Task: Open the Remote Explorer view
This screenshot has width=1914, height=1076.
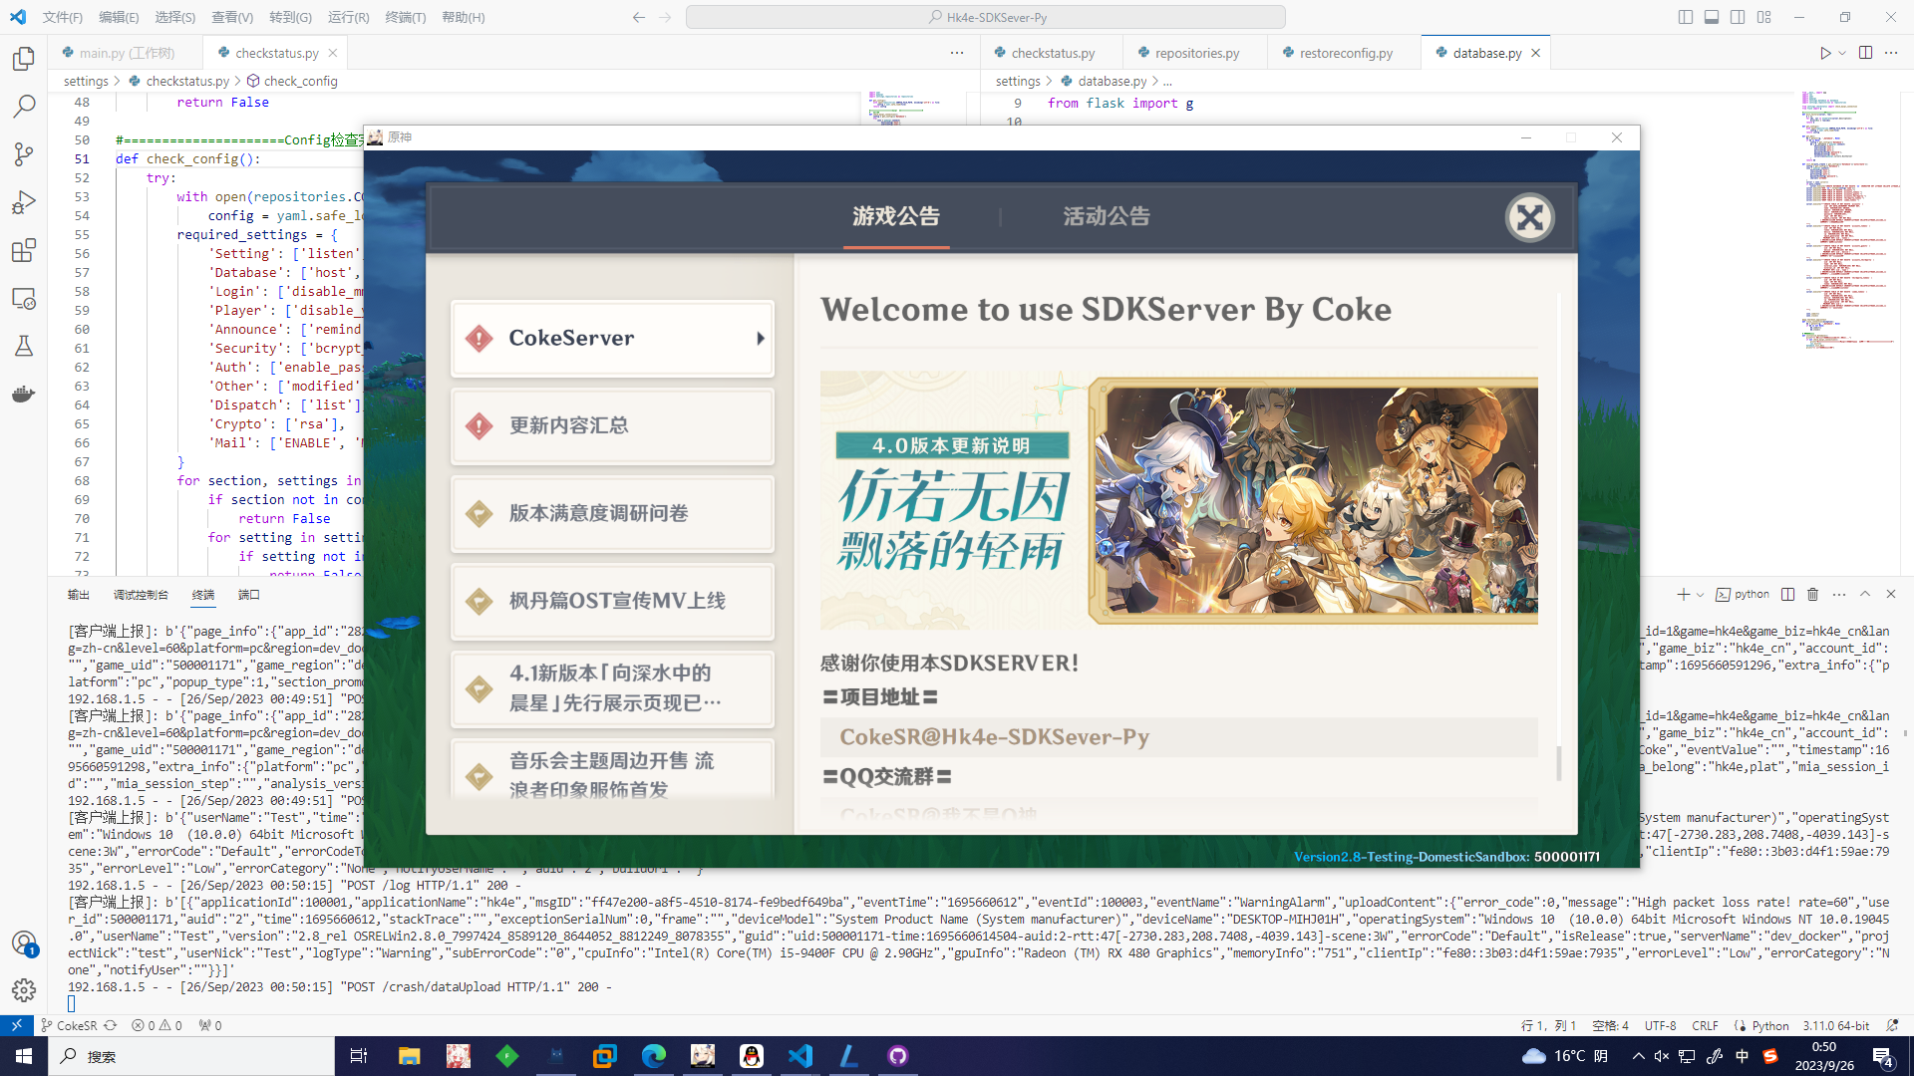Action: click(22, 298)
